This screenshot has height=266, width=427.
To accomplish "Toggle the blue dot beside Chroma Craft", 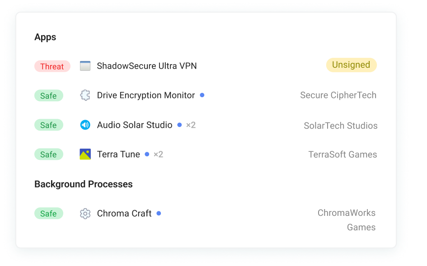I will tap(158, 213).
